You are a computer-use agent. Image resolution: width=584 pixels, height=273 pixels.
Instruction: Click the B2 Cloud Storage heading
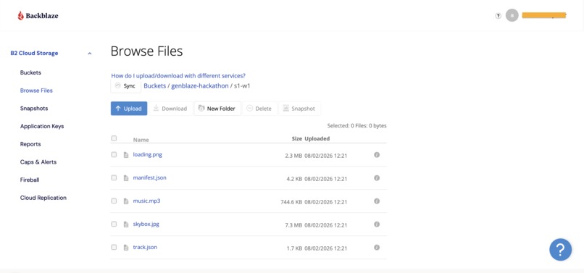tap(34, 54)
